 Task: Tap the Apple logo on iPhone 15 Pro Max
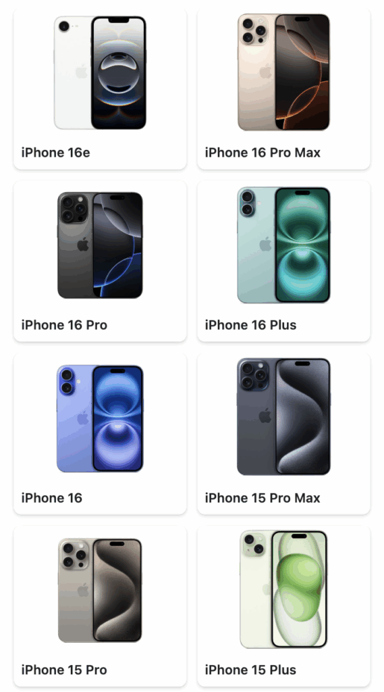coord(265,416)
